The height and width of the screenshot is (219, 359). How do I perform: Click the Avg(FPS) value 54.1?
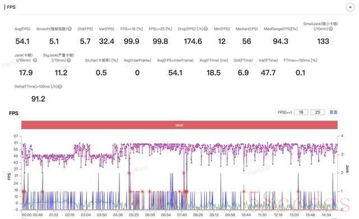coord(22,42)
